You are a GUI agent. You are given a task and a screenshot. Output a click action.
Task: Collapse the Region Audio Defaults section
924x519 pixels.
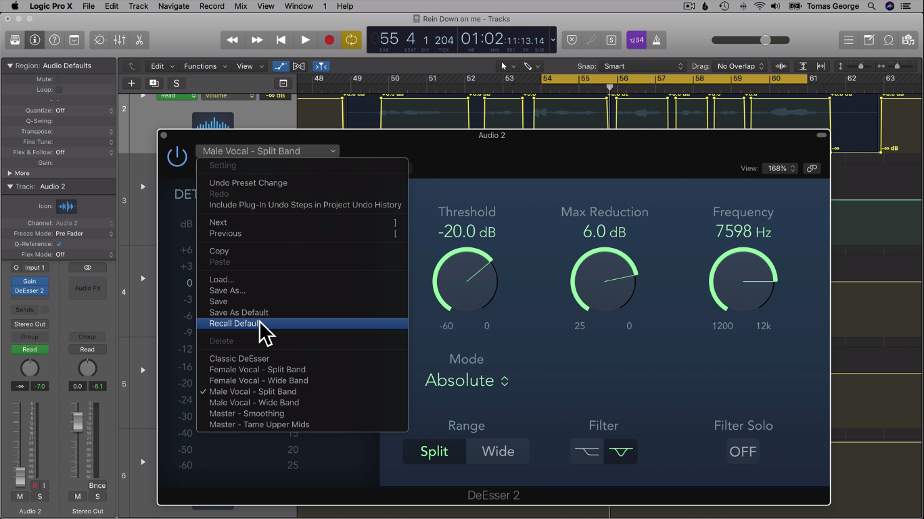pos(10,66)
